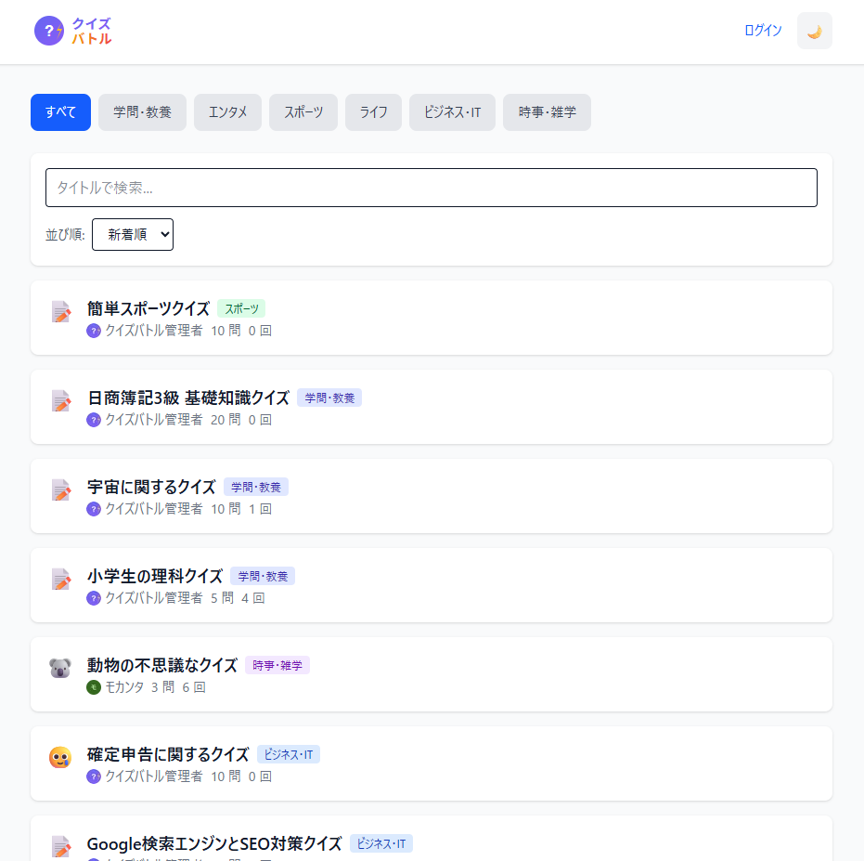Click memo icon beside 簡単スポーツクイズ

tap(61, 312)
